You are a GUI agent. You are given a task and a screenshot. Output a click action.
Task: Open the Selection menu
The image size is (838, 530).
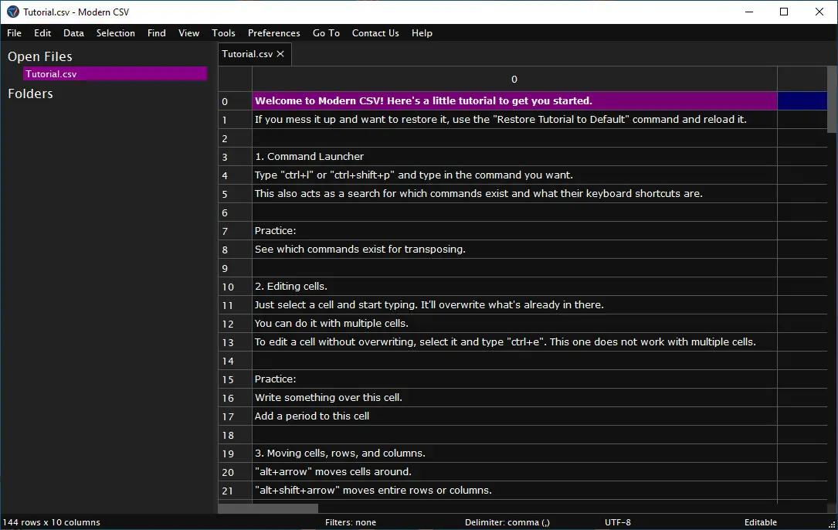click(115, 33)
